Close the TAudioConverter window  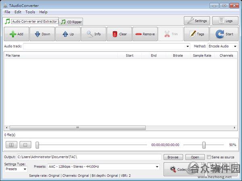234,6
